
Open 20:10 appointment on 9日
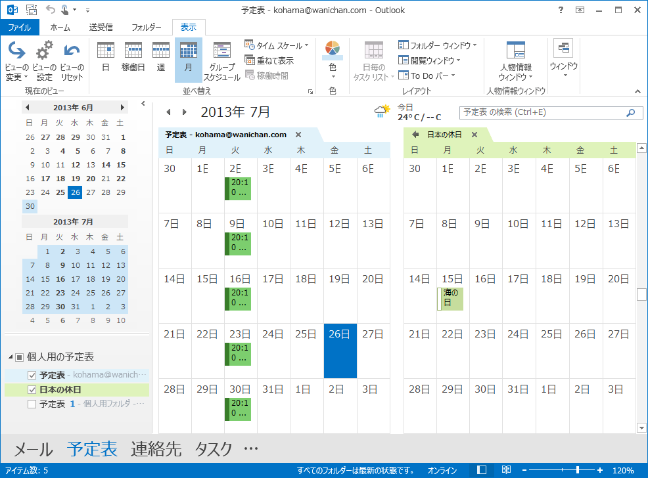pos(238,244)
